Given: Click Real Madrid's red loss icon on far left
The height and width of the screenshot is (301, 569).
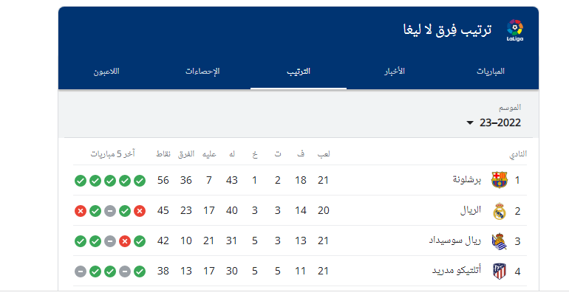Looking at the screenshot, I should [x=81, y=211].
